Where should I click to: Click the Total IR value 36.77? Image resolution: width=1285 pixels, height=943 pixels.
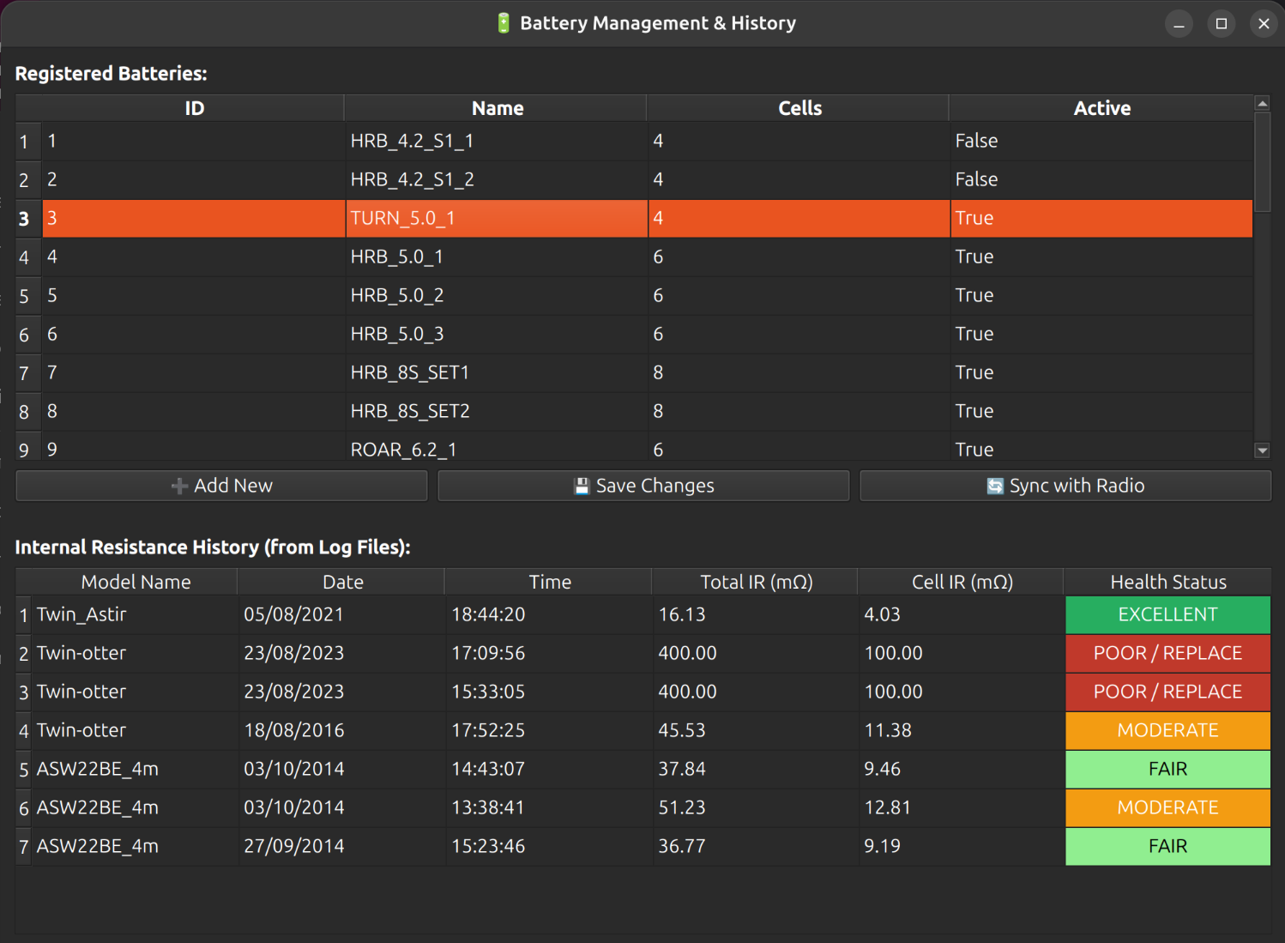click(x=756, y=846)
